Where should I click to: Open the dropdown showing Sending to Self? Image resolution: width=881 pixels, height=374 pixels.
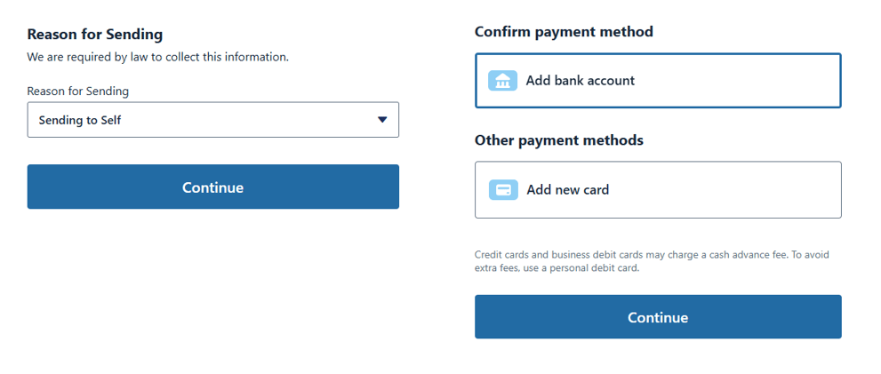pos(212,120)
